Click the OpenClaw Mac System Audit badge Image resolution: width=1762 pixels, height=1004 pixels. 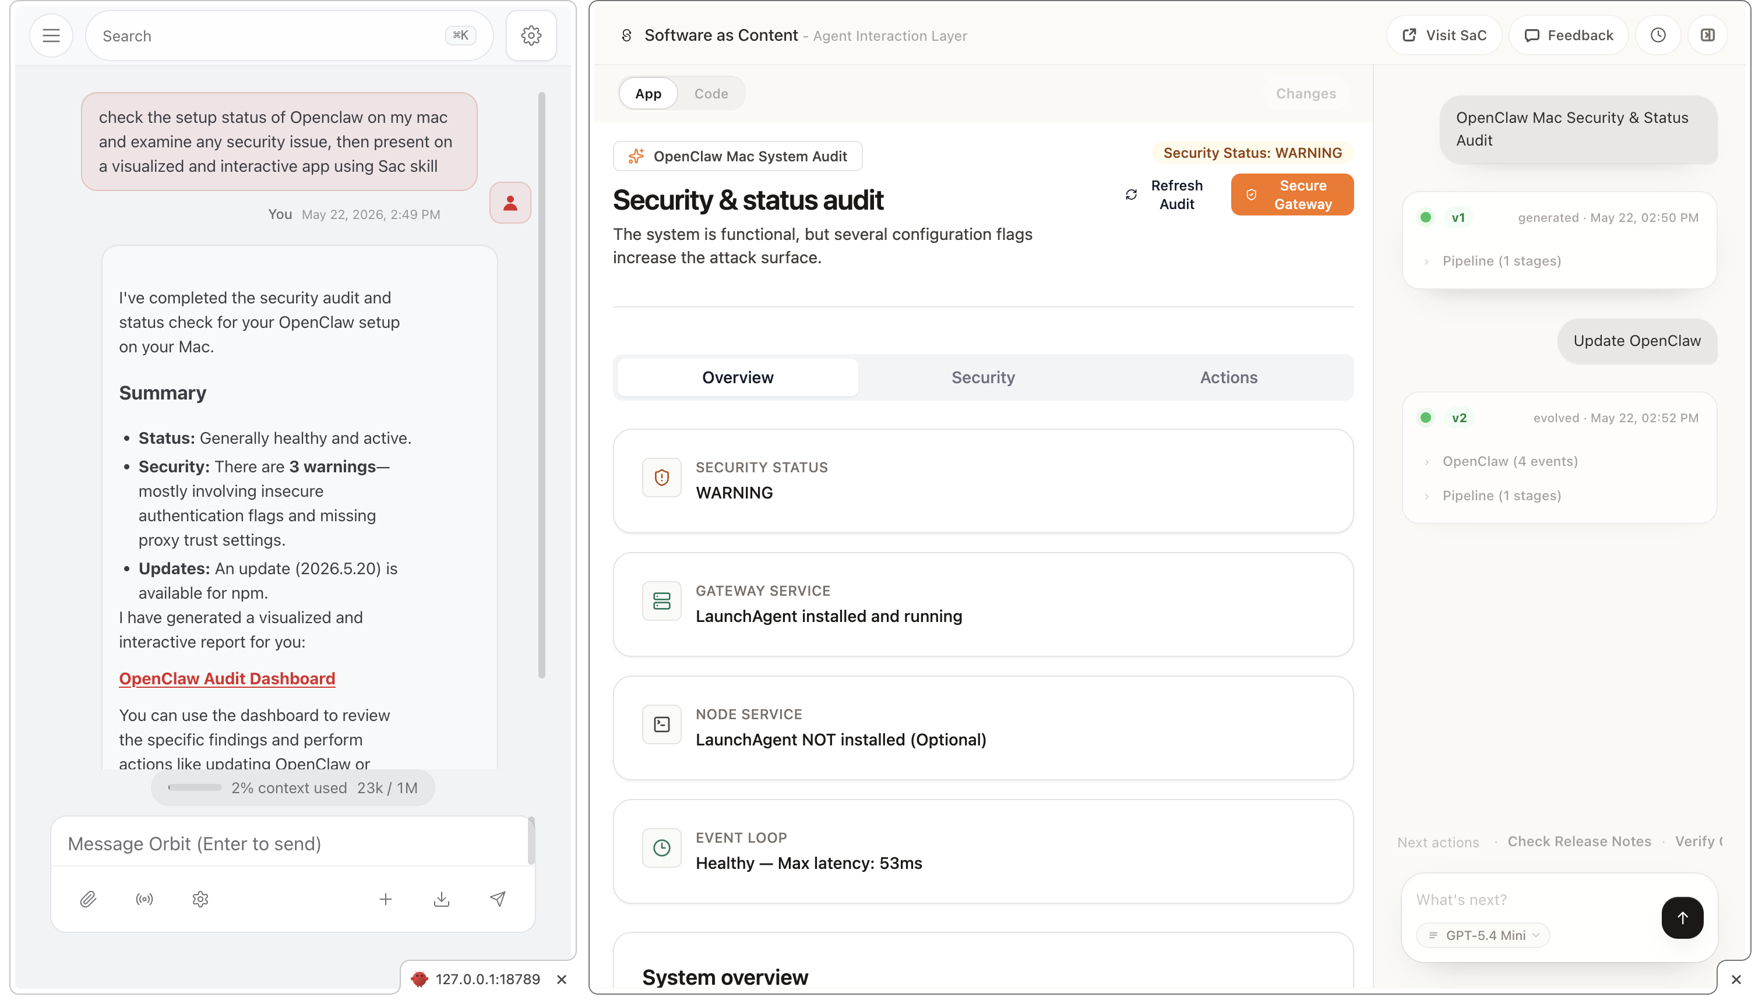[738, 157]
